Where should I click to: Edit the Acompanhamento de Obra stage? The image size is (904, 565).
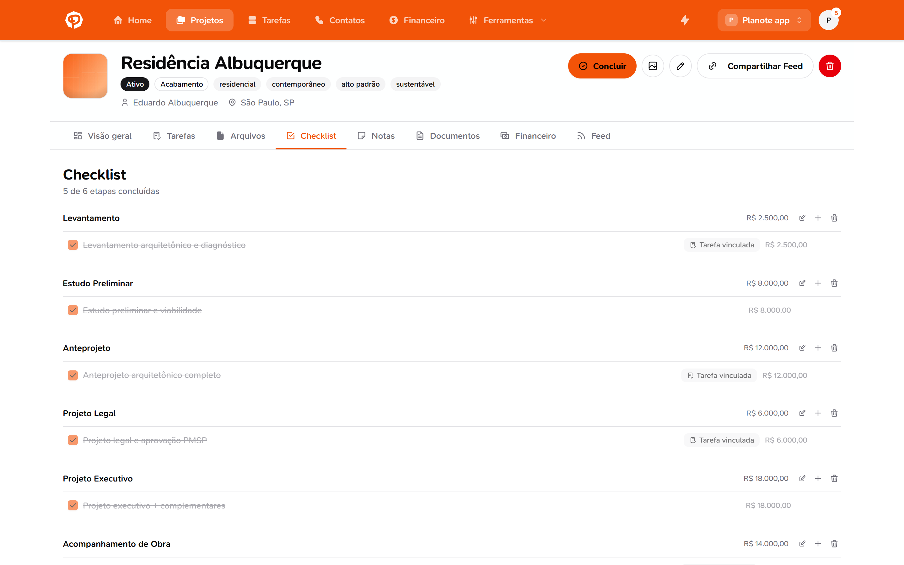click(x=802, y=544)
